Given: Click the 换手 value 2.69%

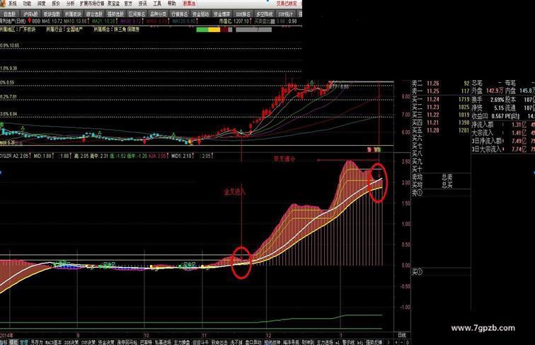Looking at the screenshot, I should click(497, 100).
